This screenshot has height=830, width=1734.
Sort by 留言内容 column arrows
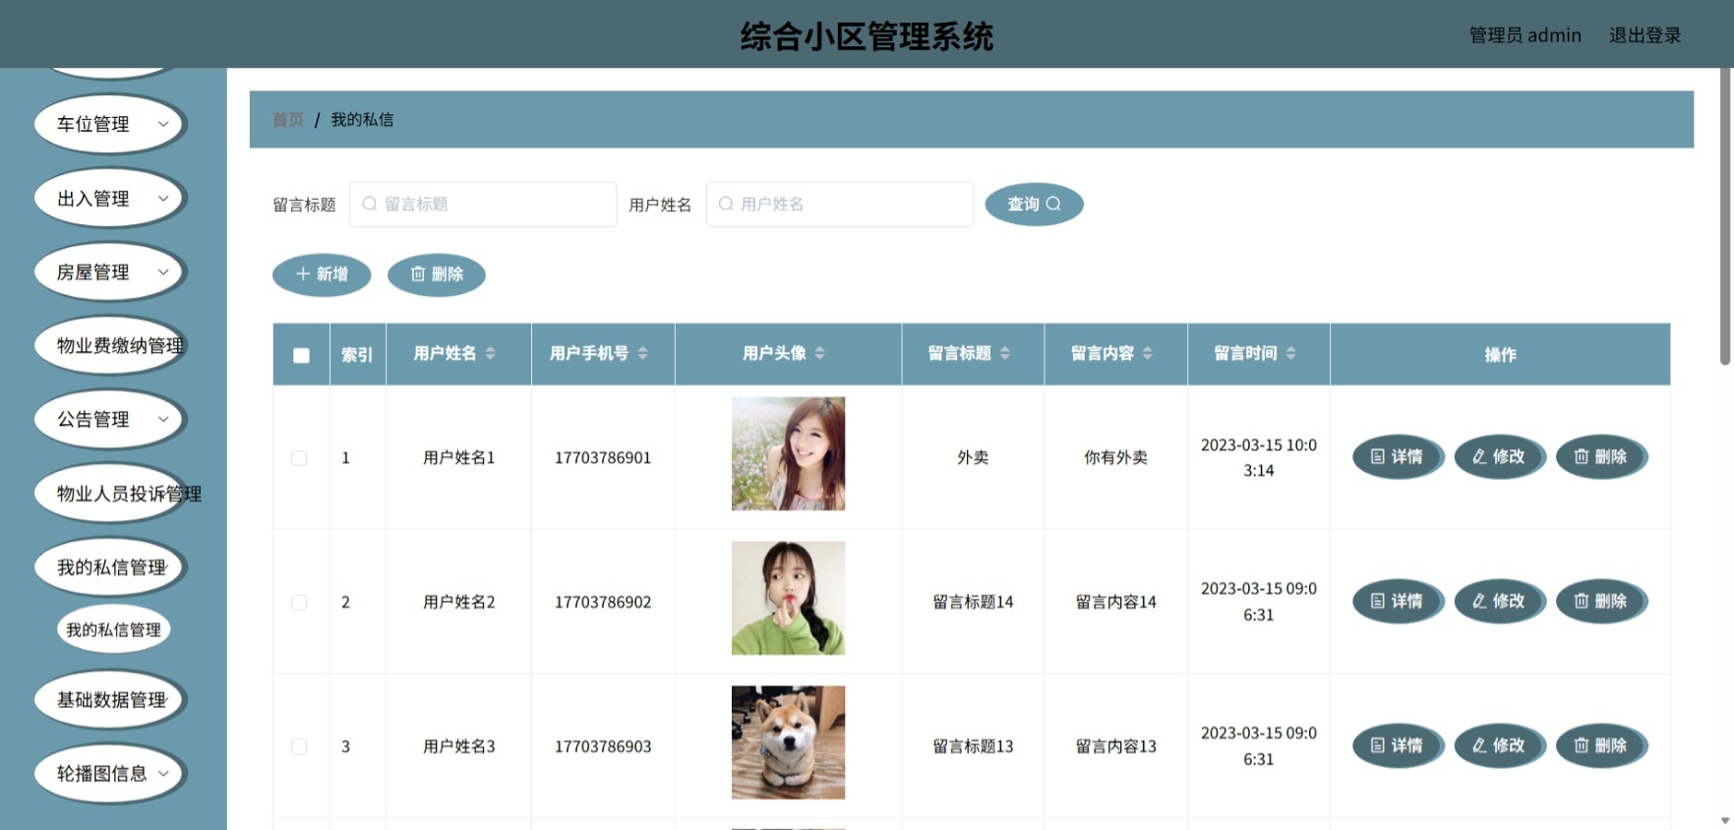[x=1147, y=353]
